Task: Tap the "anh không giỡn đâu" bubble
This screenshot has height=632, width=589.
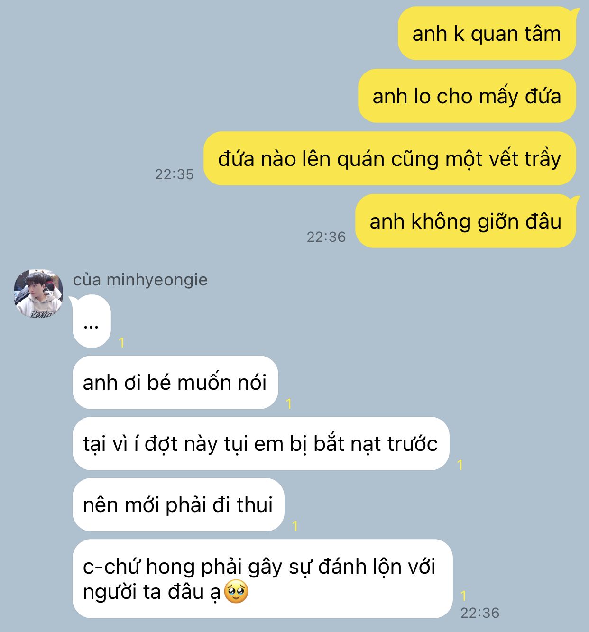Action: (466, 221)
